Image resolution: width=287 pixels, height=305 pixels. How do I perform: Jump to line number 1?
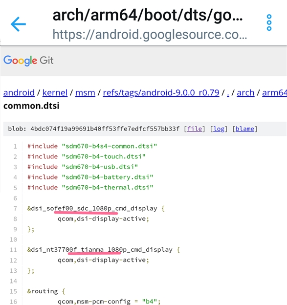click(15, 146)
